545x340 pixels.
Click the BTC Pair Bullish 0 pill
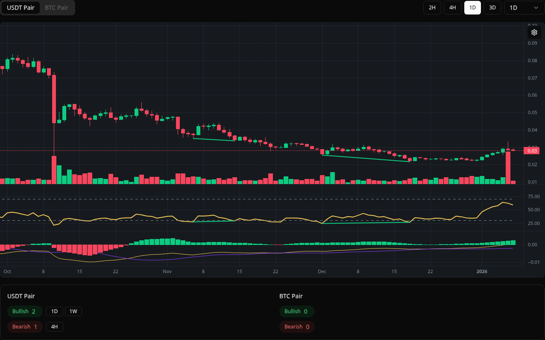pos(297,311)
